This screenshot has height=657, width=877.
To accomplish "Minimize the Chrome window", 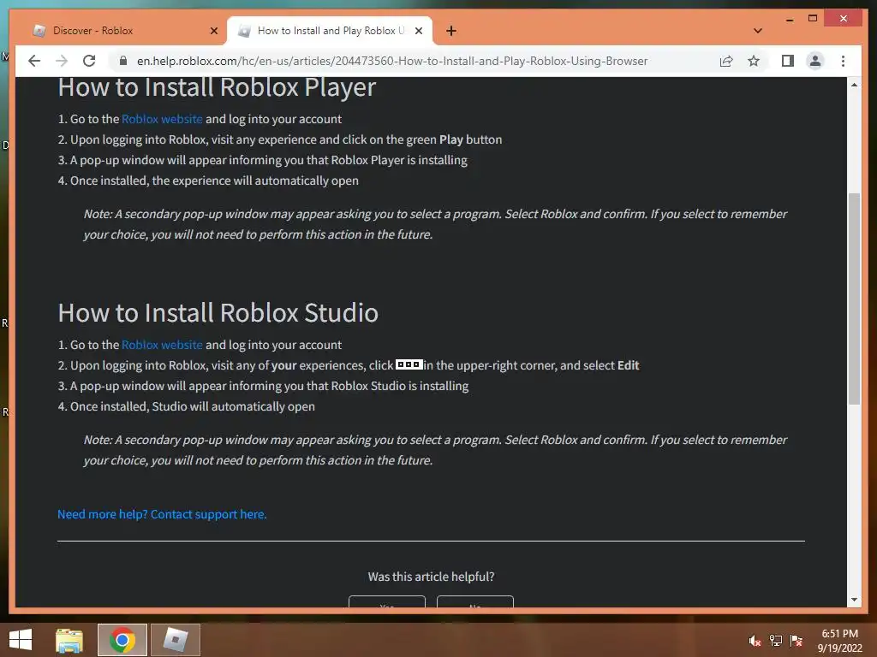I will point(790,19).
